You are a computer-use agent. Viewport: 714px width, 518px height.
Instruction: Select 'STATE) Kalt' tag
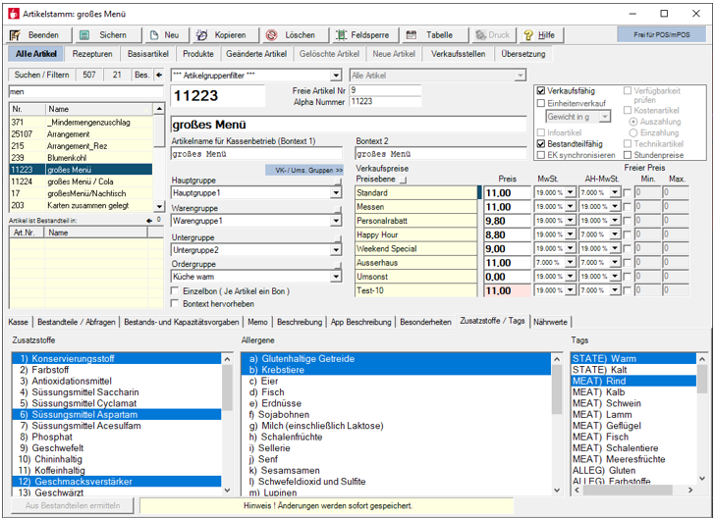point(633,370)
